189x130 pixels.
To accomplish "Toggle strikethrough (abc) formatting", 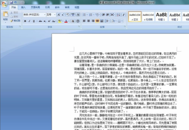I will click(x=40, y=21).
